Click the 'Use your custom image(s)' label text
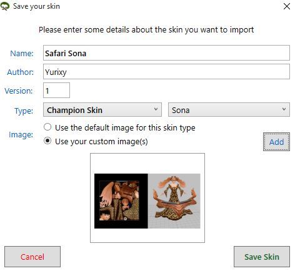295x271 pixels. (x=101, y=142)
